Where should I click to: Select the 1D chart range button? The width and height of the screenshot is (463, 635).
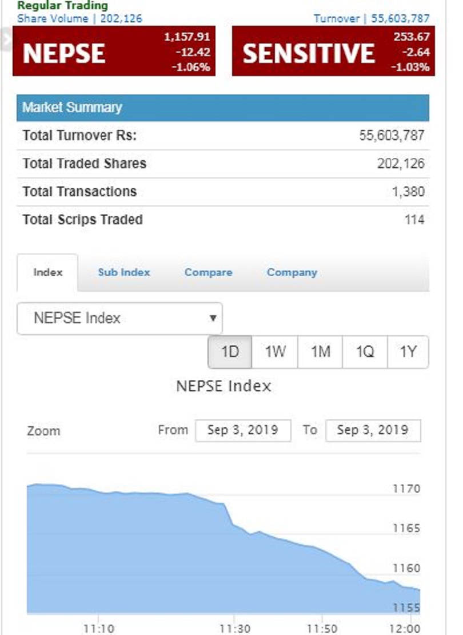pyautogui.click(x=229, y=352)
